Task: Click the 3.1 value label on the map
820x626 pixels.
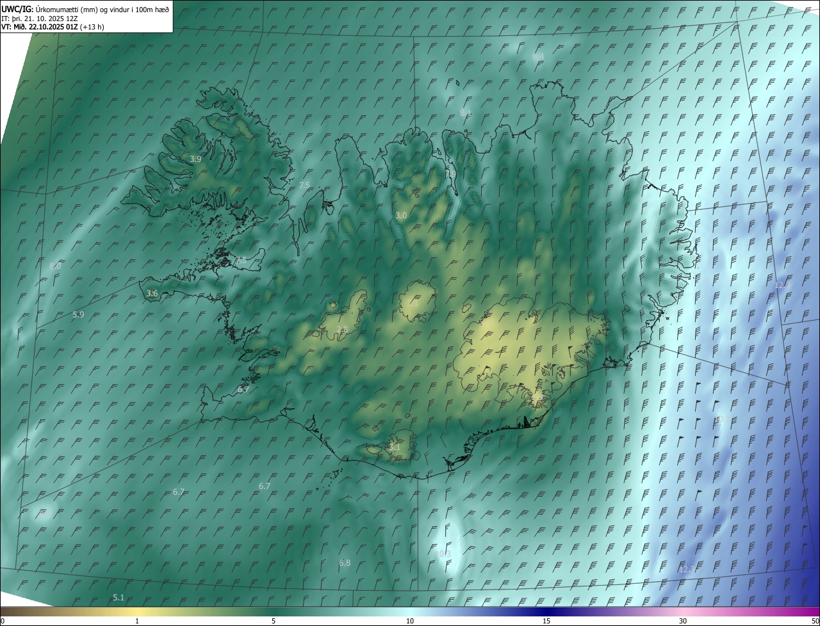Action: click(x=395, y=447)
